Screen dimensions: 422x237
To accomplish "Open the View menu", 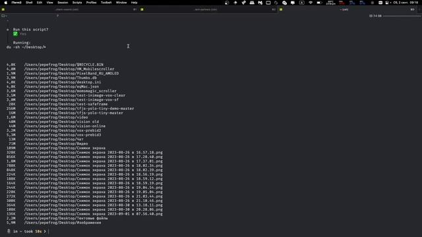I will (50, 3).
